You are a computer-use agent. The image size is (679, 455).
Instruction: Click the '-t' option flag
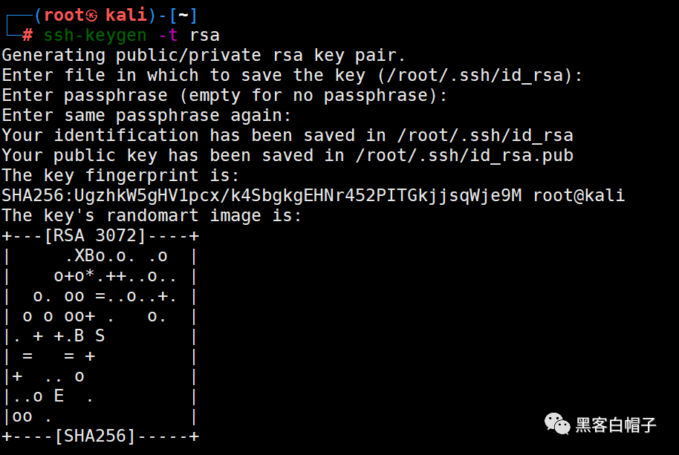(169, 35)
